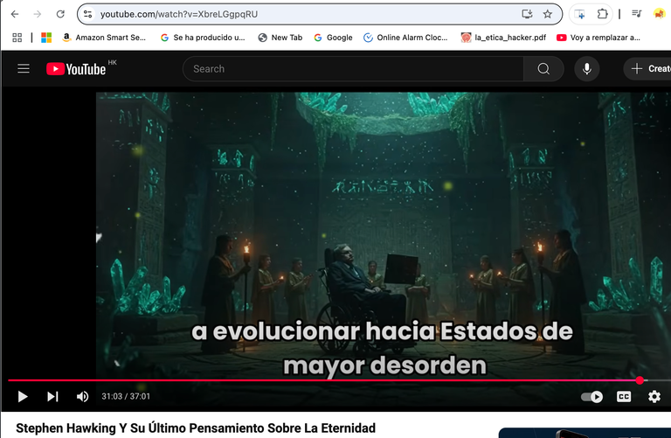Toggle the autoplay switch
Screen dimensions: 671x438
(x=591, y=397)
